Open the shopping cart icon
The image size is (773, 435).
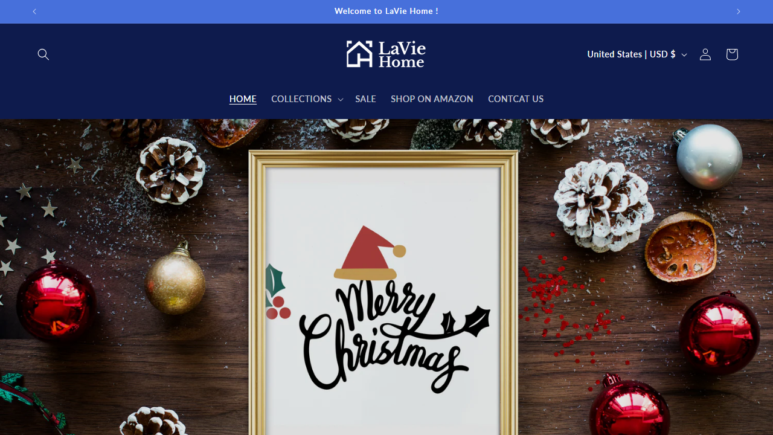pyautogui.click(x=732, y=54)
